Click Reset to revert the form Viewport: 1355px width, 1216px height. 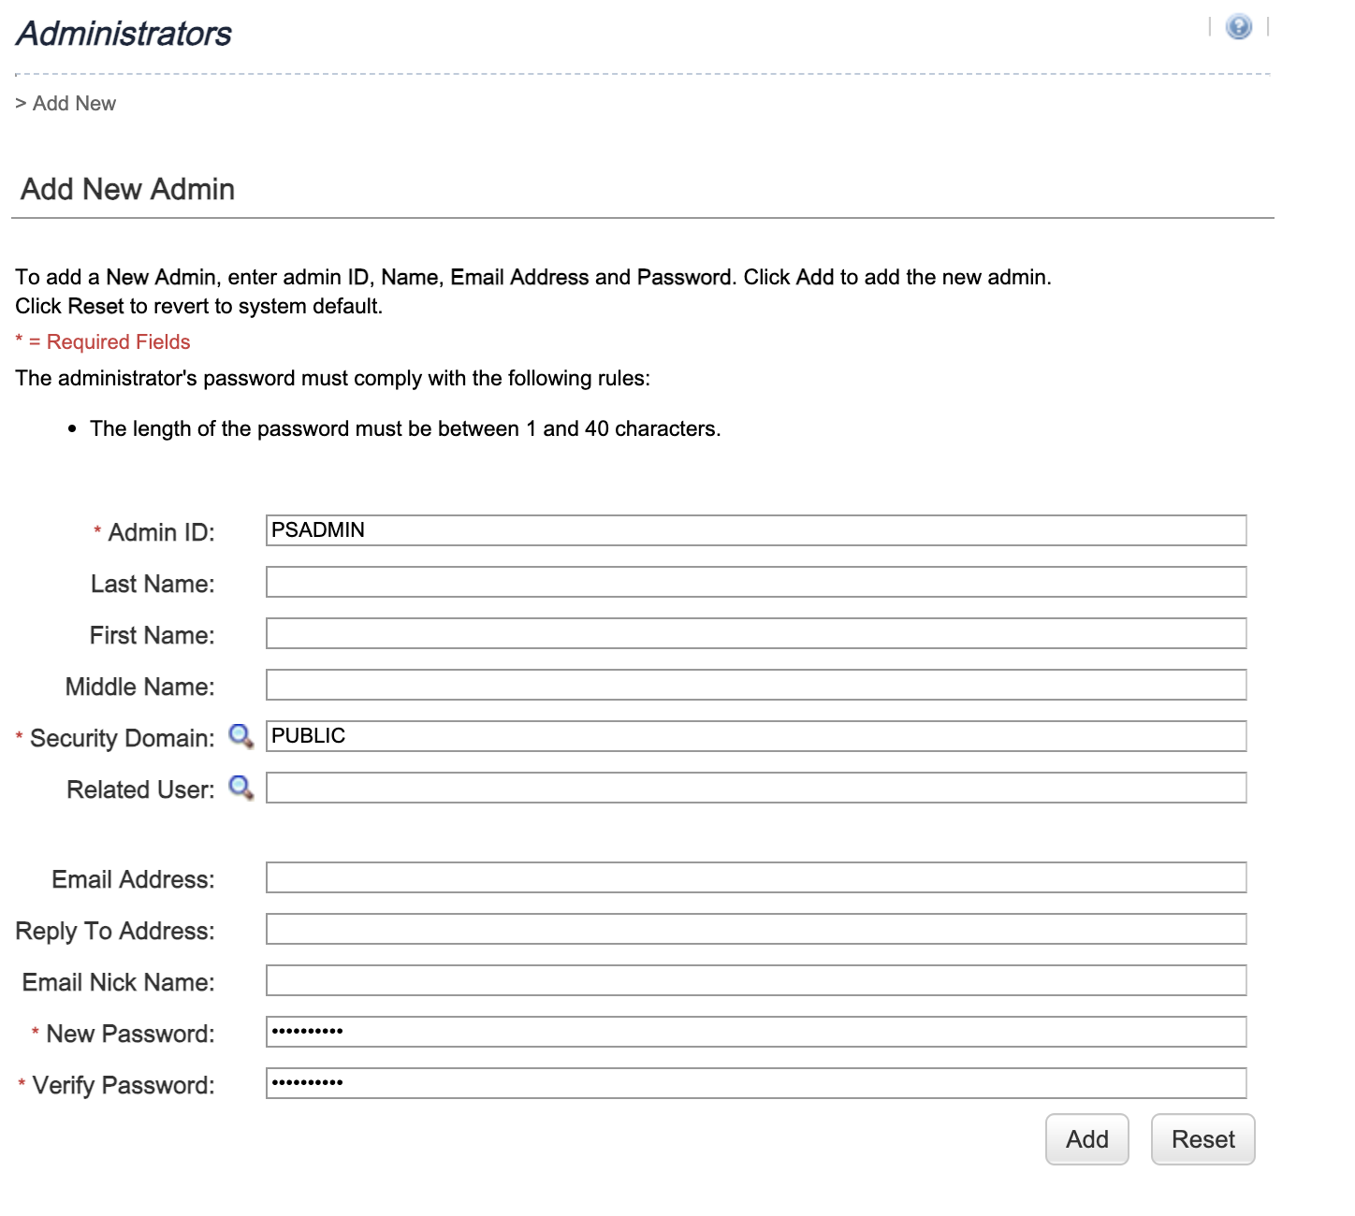1202,1139
